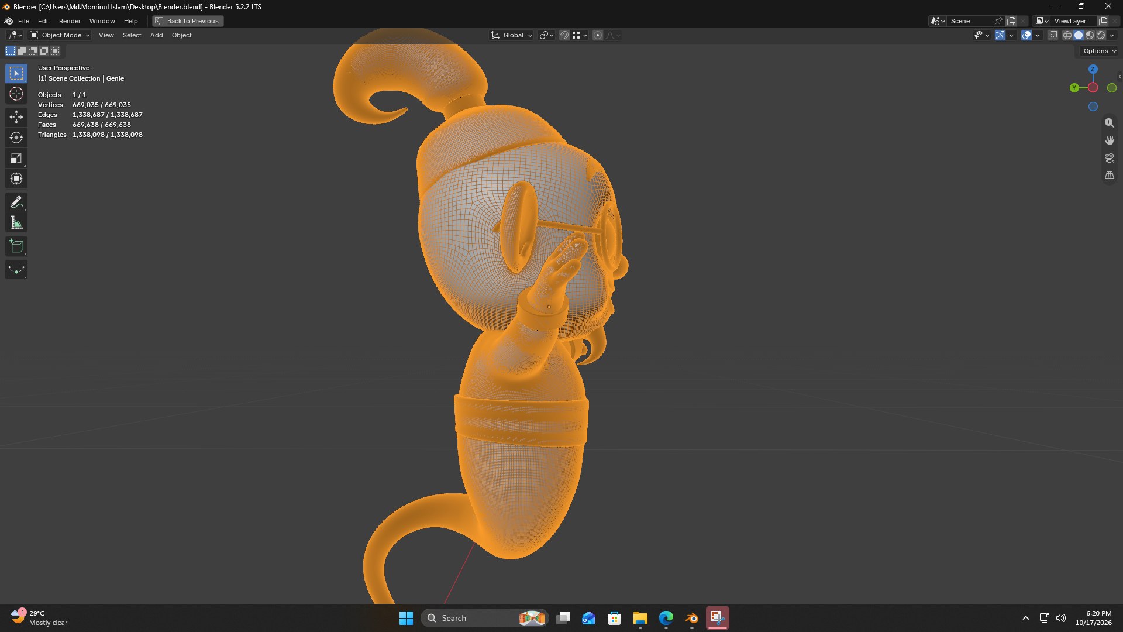
Task: Select the Measure tool
Action: (16, 223)
